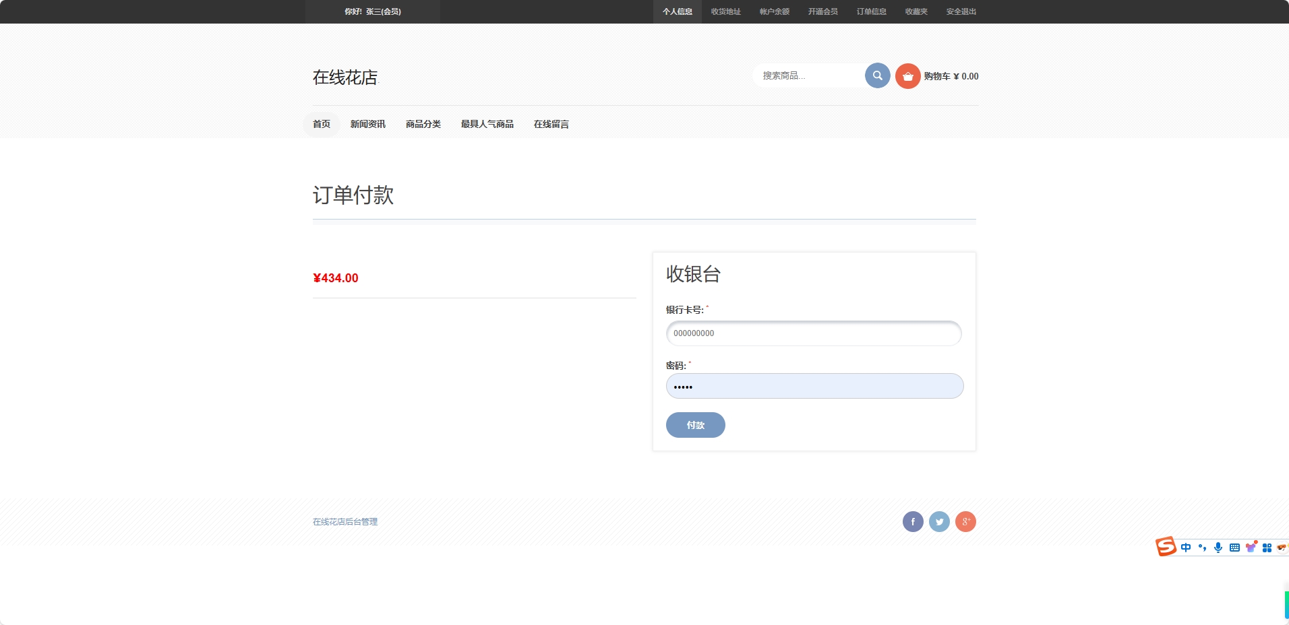Click the Facebook icon in the footer
Viewport: 1289px width, 625px height.
coord(913,521)
